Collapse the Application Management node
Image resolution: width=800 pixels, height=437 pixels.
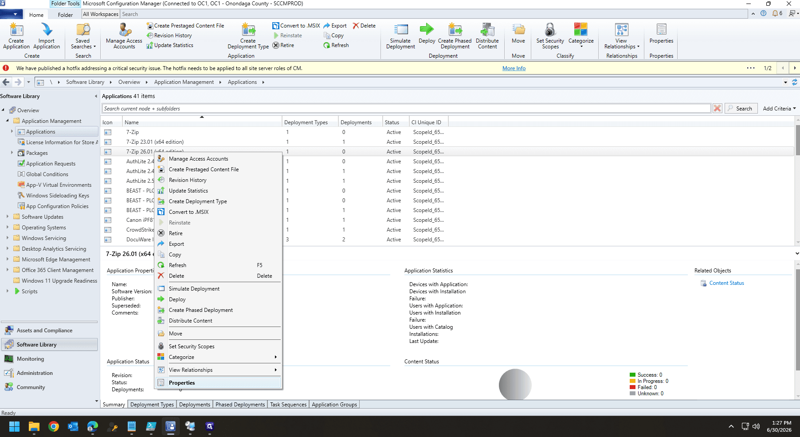tap(8, 121)
